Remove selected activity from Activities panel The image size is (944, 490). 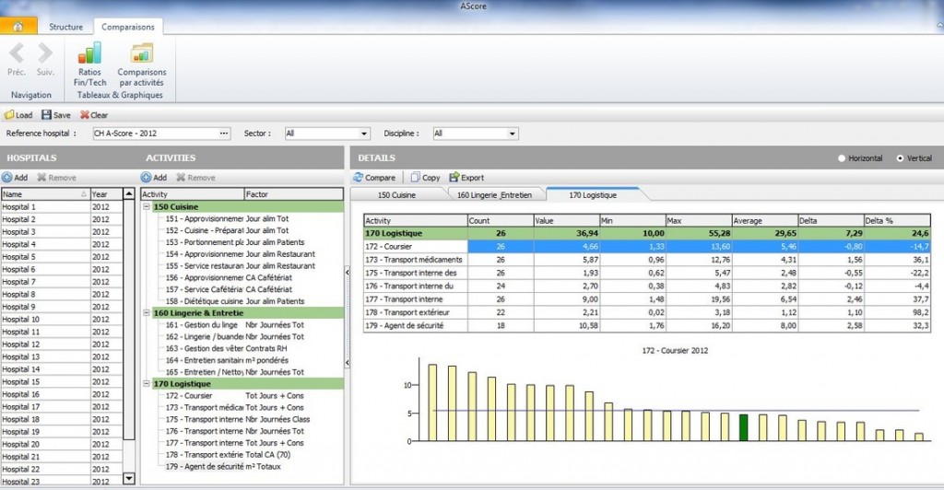click(x=195, y=178)
